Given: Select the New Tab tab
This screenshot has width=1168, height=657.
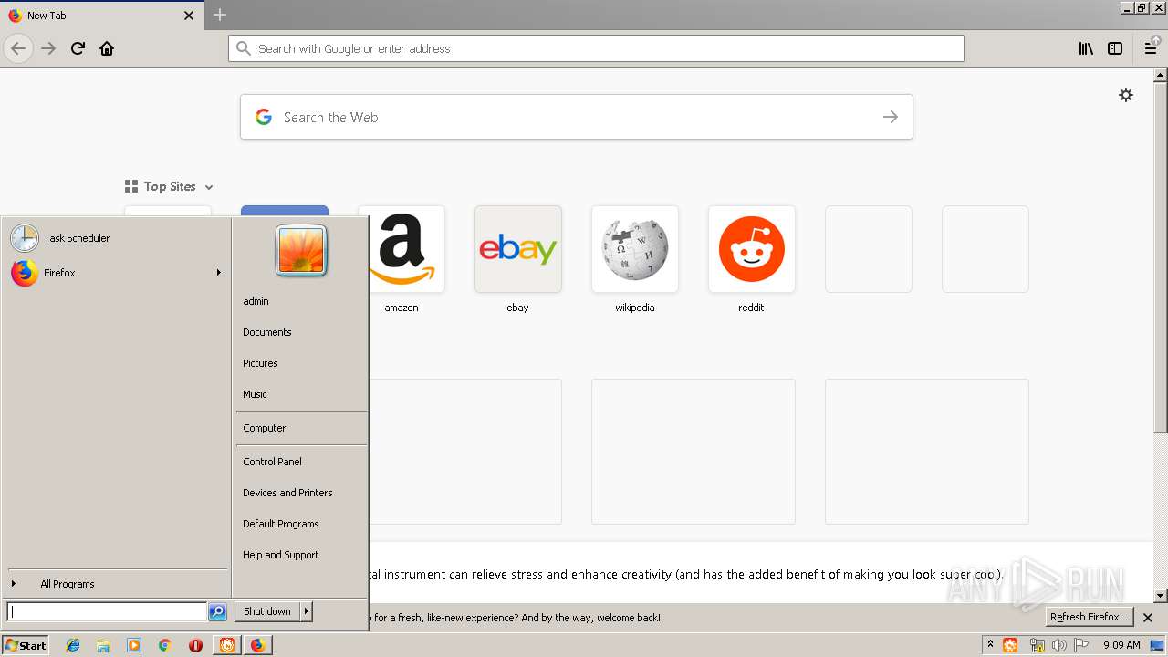Looking at the screenshot, I should click(100, 16).
